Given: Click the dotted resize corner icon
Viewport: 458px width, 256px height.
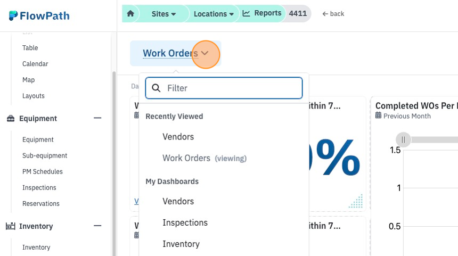Looking at the screenshot, I should click(356, 201).
